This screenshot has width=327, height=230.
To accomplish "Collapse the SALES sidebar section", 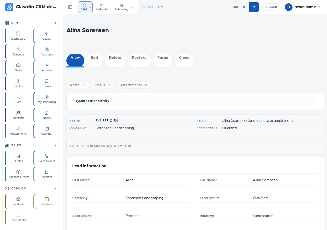I will (x=55, y=145).
